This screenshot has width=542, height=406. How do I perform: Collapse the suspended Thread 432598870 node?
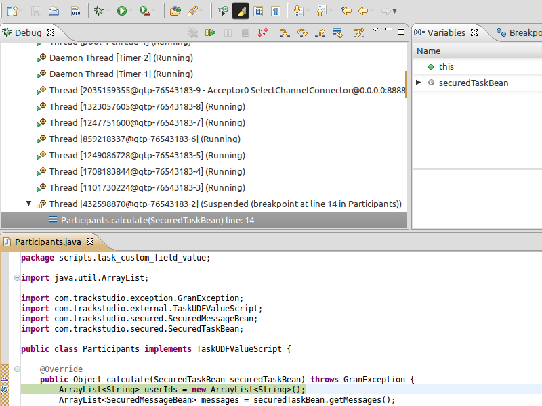[29, 204]
